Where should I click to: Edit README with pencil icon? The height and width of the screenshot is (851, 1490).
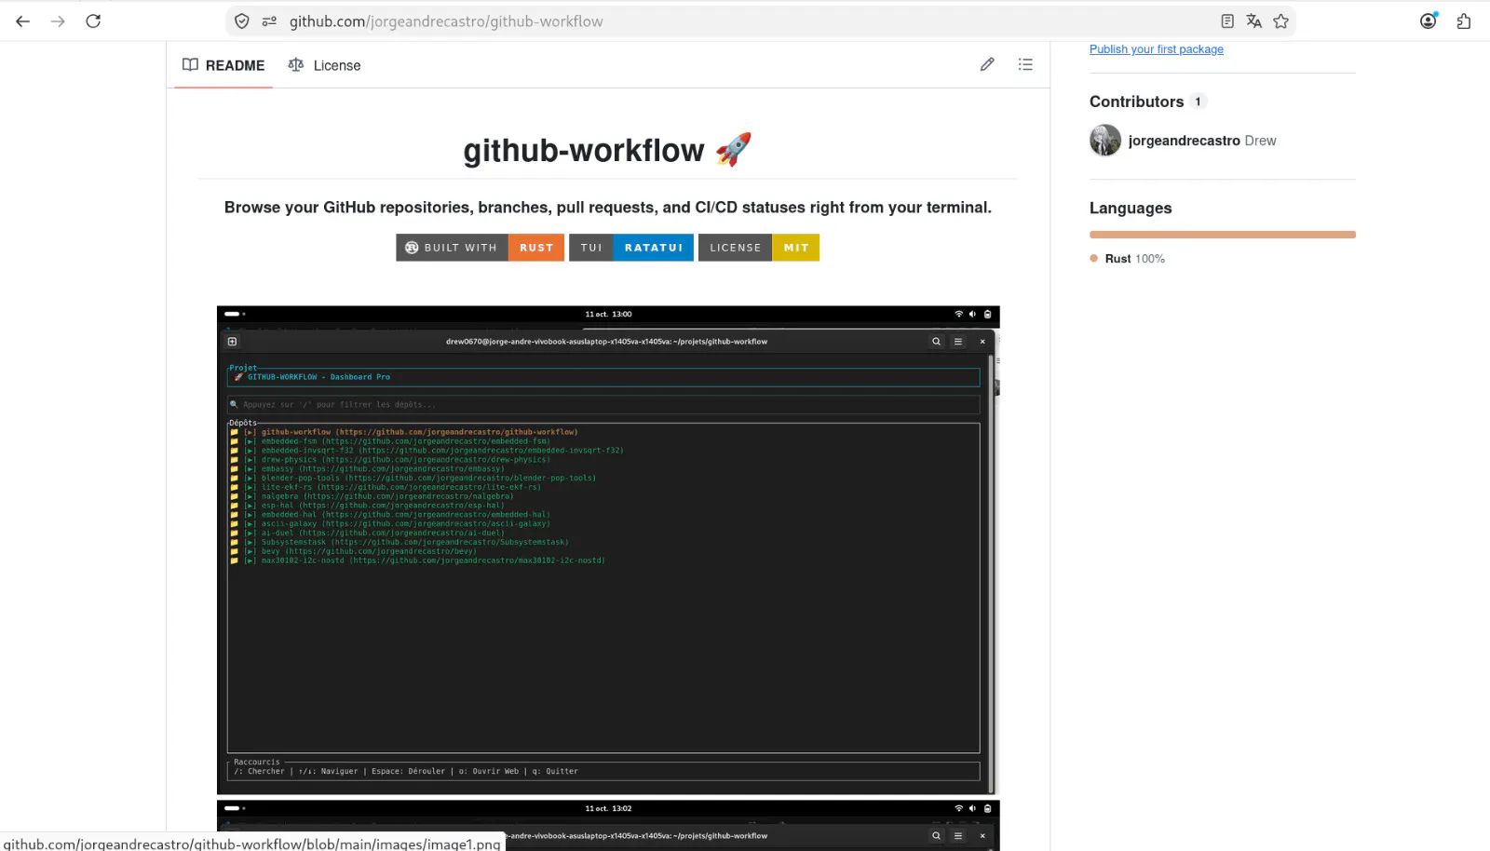987,64
